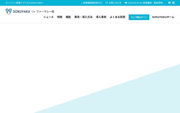Open the ニュース menu item

[48, 17]
